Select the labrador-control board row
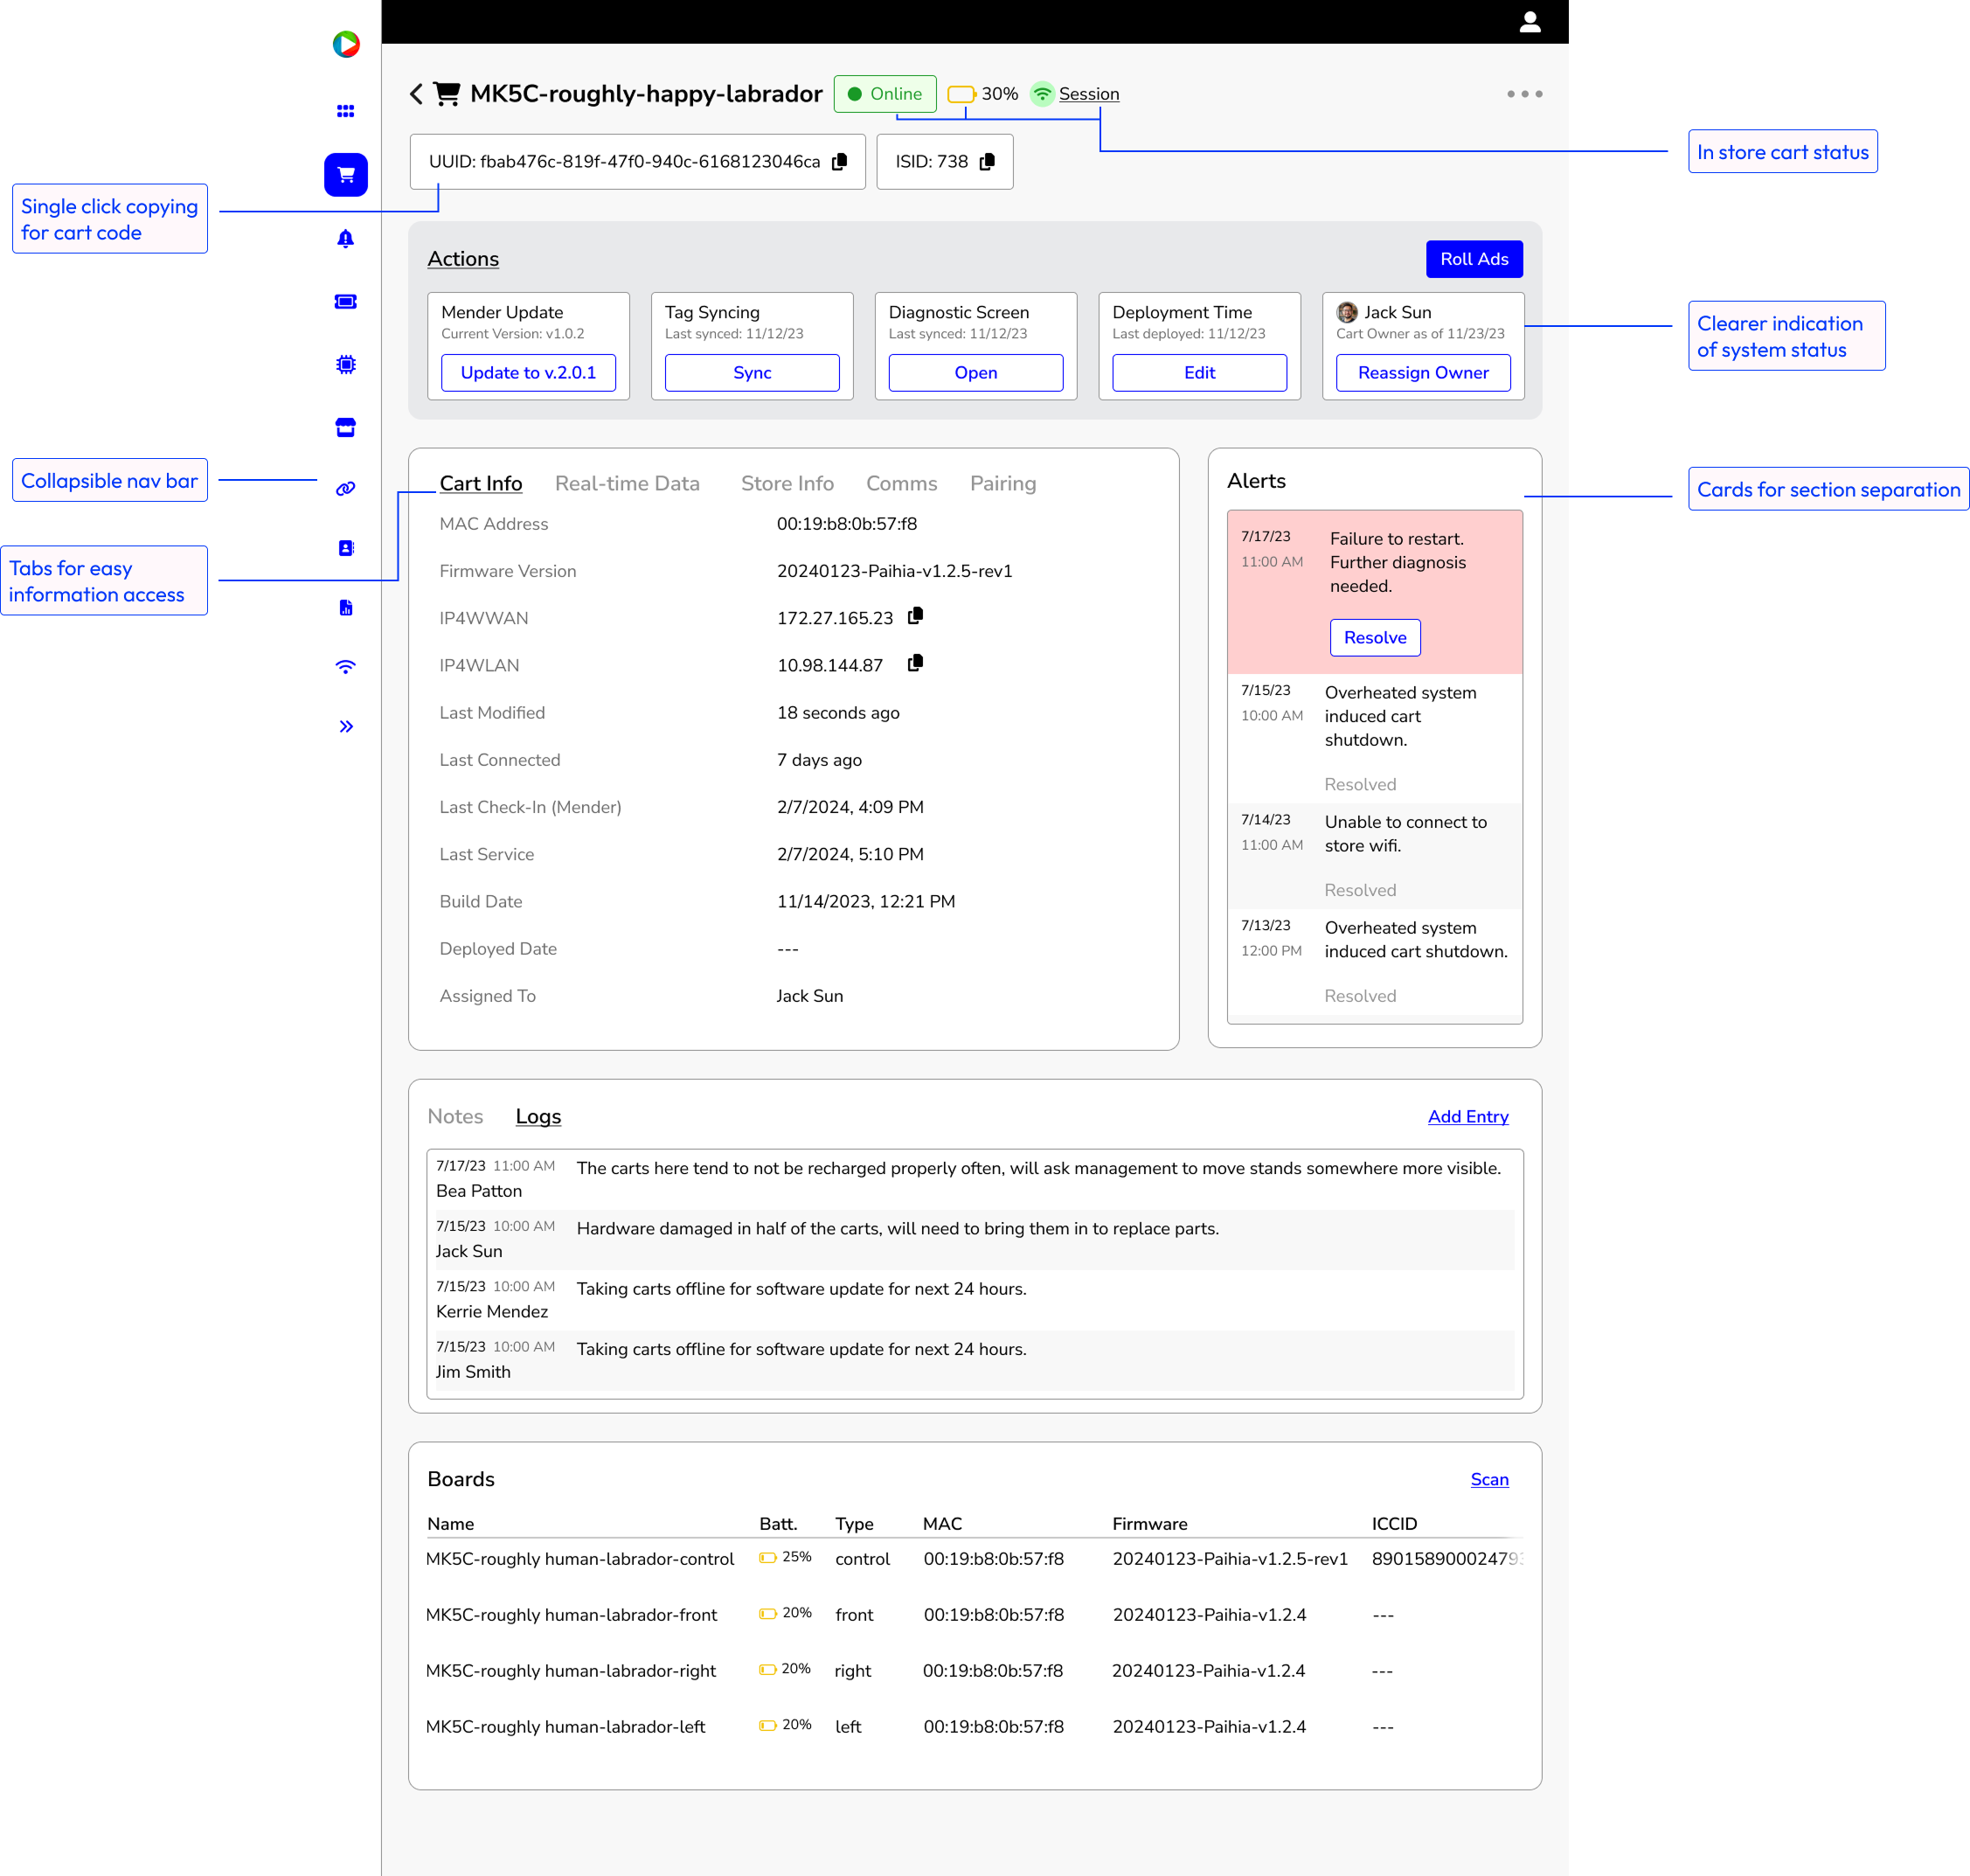This screenshot has width=1970, height=1876. (580, 1559)
